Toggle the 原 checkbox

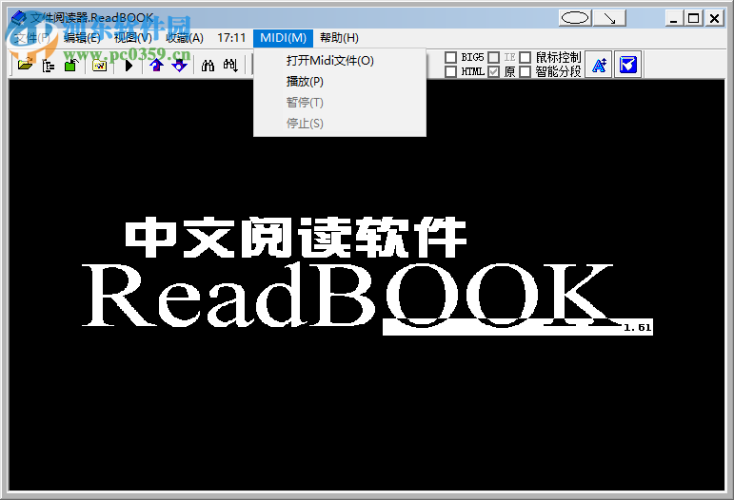493,71
